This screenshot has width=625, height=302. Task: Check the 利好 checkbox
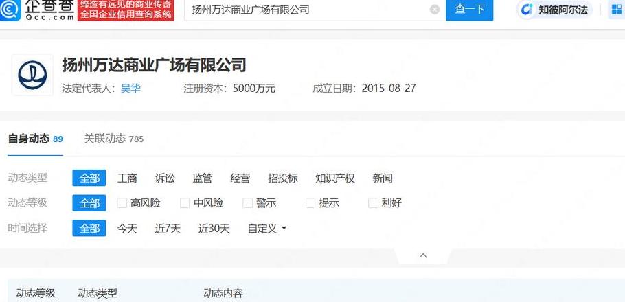[373, 203]
